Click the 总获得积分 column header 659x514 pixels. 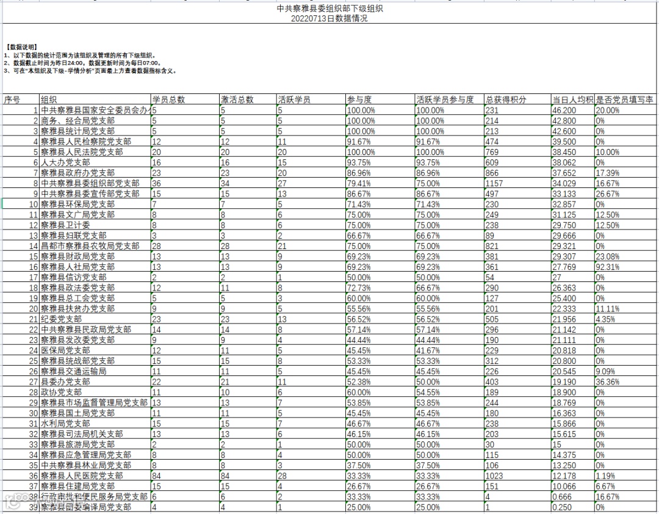point(517,100)
